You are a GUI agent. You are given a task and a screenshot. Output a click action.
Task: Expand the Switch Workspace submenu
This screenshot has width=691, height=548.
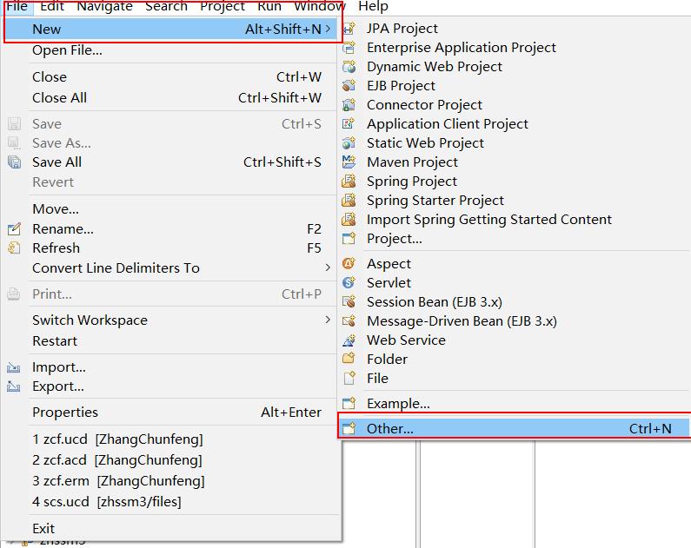(x=328, y=320)
